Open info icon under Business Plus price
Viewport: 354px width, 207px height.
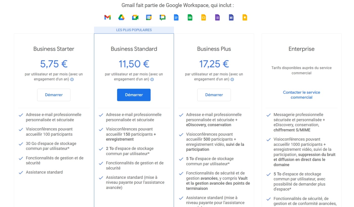click(232, 79)
